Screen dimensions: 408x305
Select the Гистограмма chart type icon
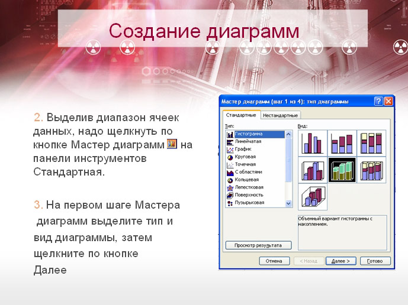click(230, 134)
